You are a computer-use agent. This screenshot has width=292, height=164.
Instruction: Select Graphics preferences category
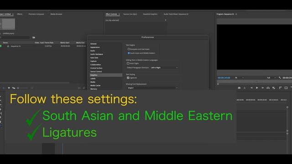point(106,75)
